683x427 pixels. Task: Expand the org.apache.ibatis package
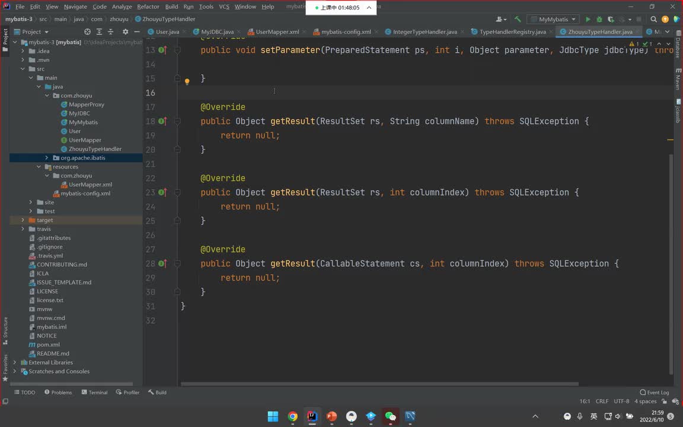47,158
